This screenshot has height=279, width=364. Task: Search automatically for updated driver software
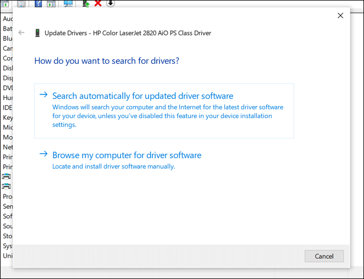coord(142,96)
